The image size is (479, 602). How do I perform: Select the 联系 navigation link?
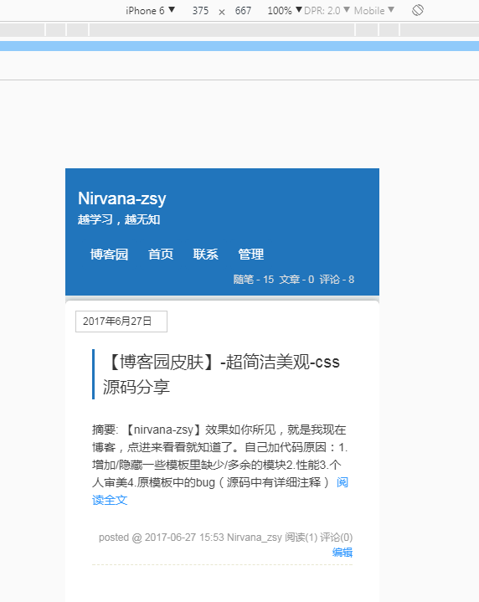[x=205, y=255]
